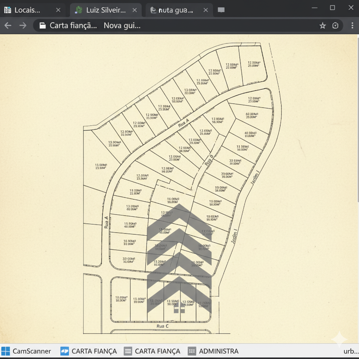The image size is (359, 359).
Task: Close the Luiz Silveir tab
Action: 135,10
